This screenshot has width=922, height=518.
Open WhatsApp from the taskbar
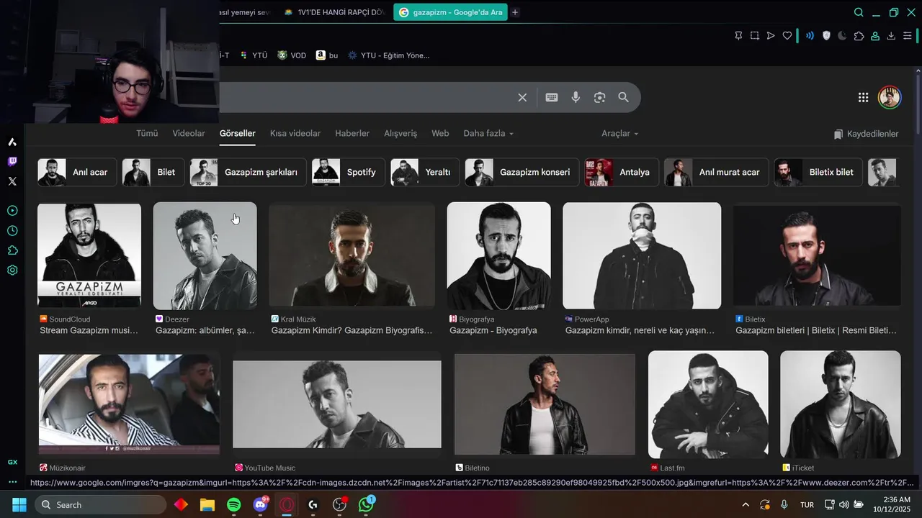point(366,505)
